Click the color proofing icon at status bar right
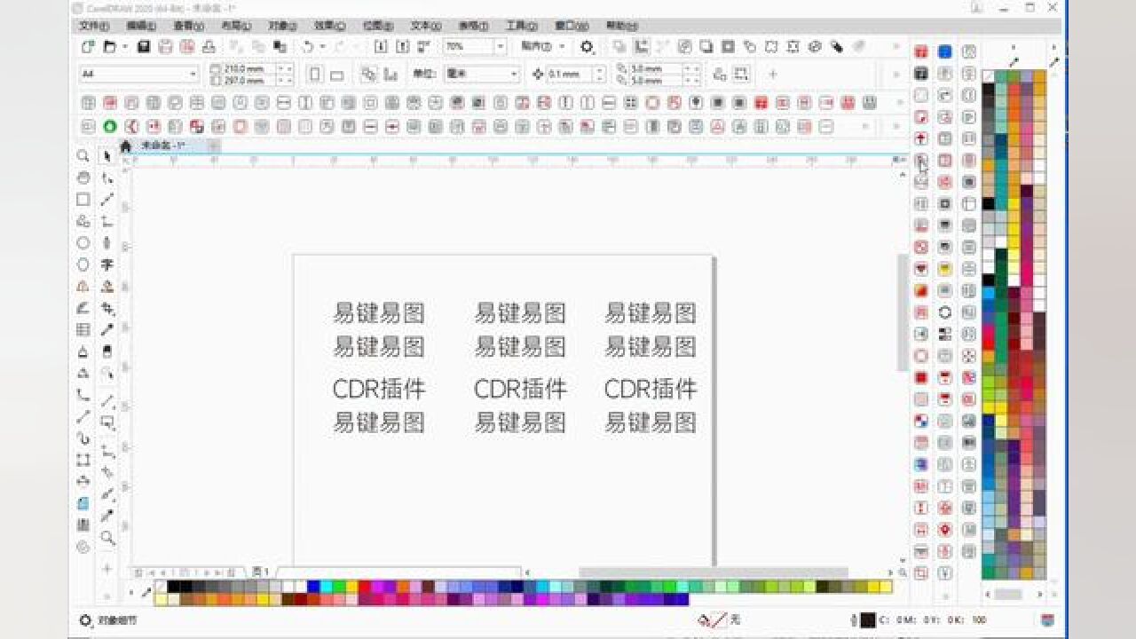 1048,620
